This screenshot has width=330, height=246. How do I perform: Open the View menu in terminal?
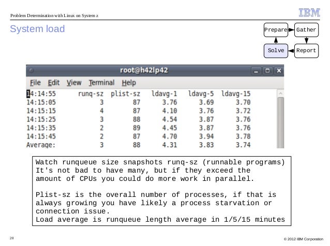[74, 83]
